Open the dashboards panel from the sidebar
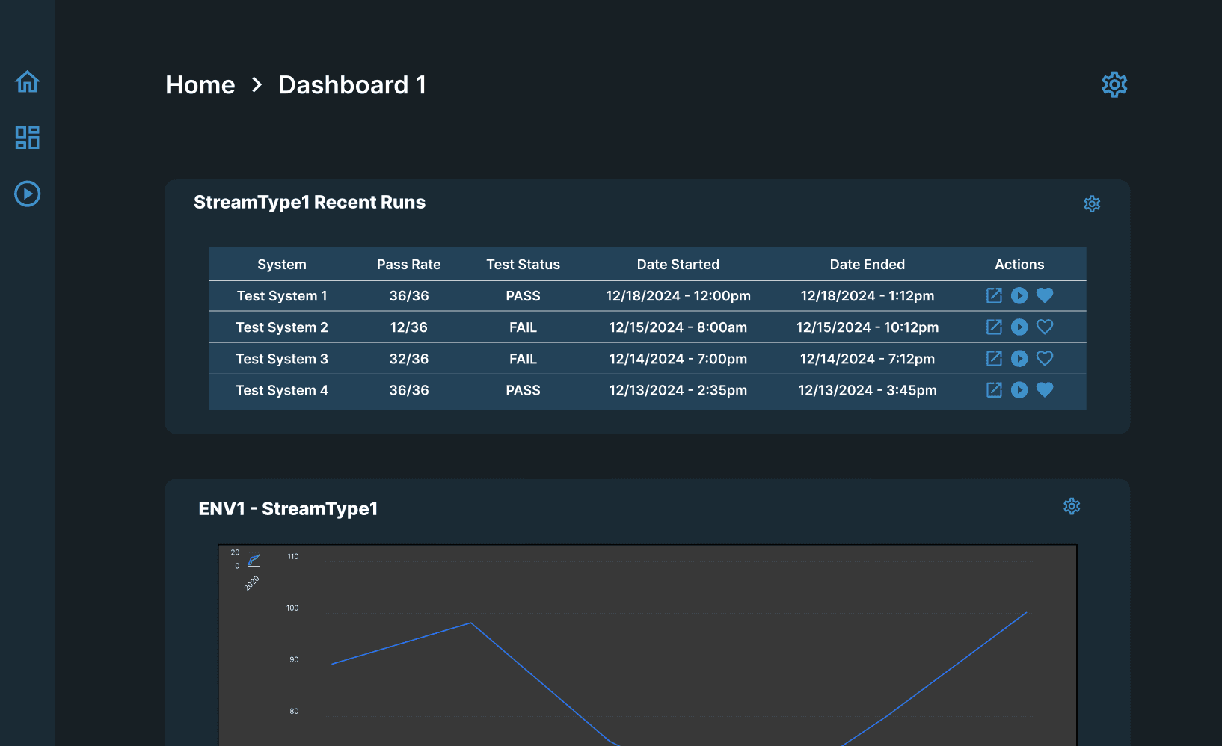 [27, 138]
